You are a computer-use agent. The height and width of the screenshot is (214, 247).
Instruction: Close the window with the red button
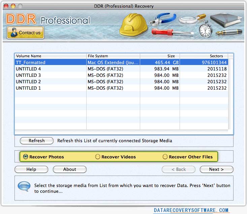(x=6, y=6)
